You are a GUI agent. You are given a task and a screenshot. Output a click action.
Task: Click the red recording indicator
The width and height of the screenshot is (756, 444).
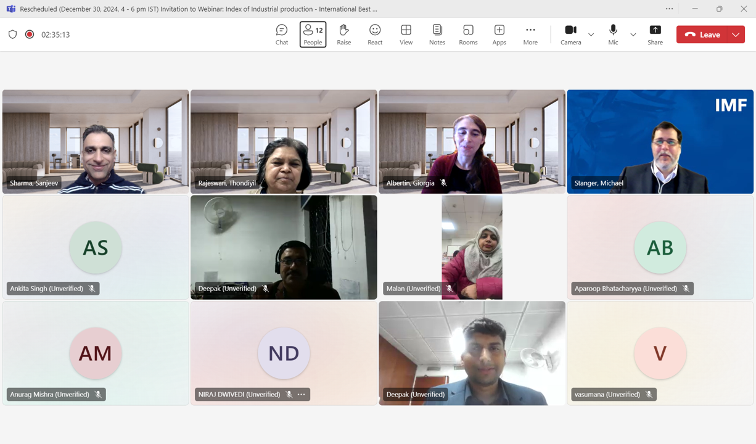(29, 35)
